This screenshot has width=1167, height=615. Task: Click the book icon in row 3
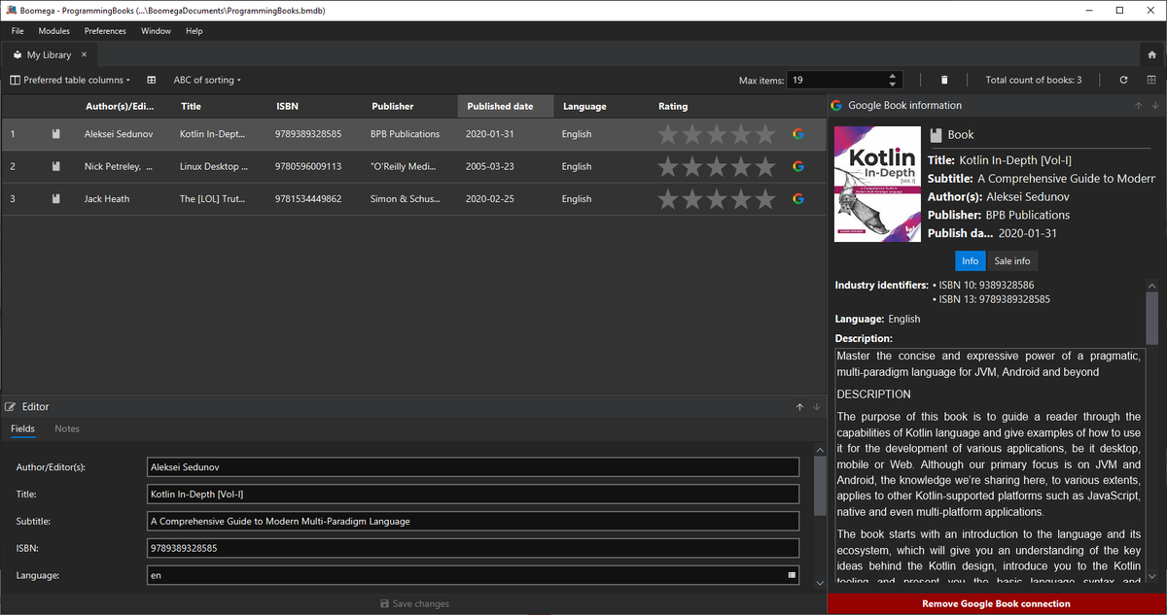(56, 199)
